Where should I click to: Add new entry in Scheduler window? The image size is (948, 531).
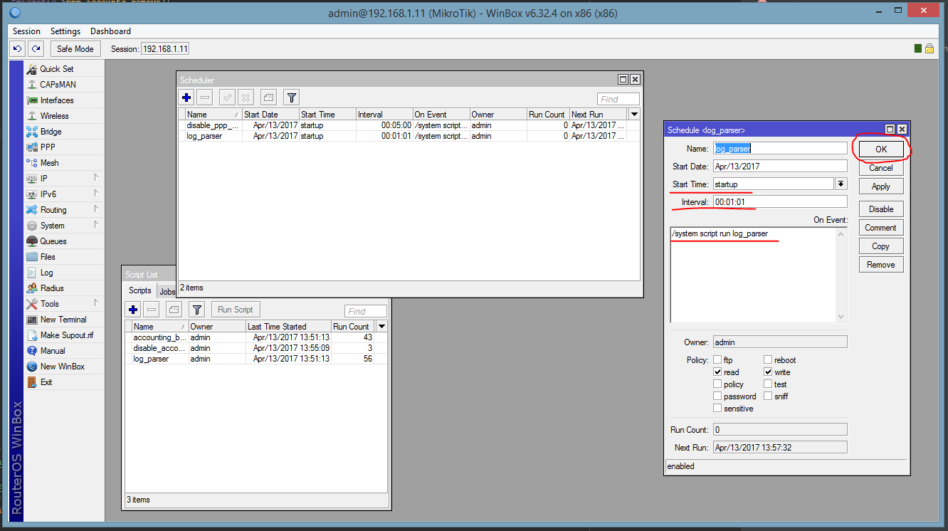click(186, 98)
